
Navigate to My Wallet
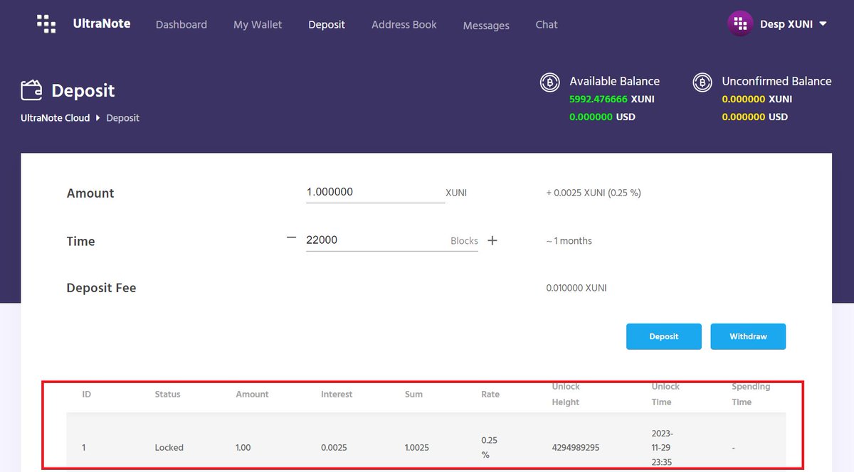pyautogui.click(x=257, y=24)
